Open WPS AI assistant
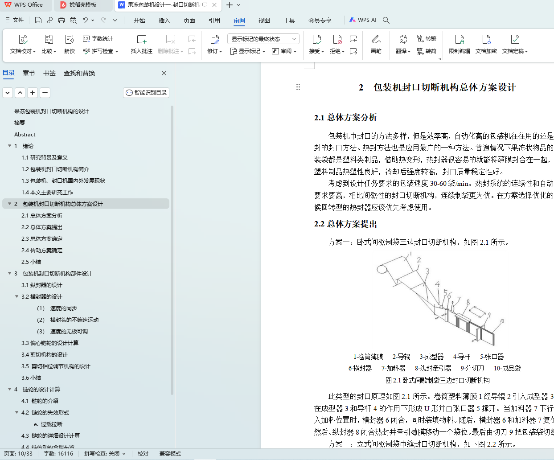554x460 pixels. (363, 20)
